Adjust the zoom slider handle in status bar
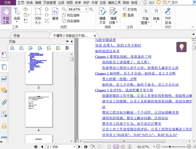196x149 pixels. (170, 146)
